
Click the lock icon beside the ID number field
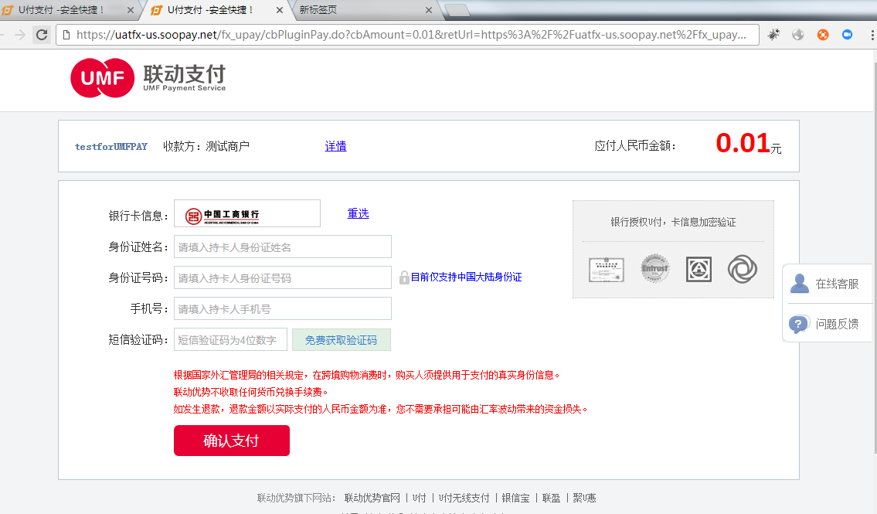pos(404,277)
